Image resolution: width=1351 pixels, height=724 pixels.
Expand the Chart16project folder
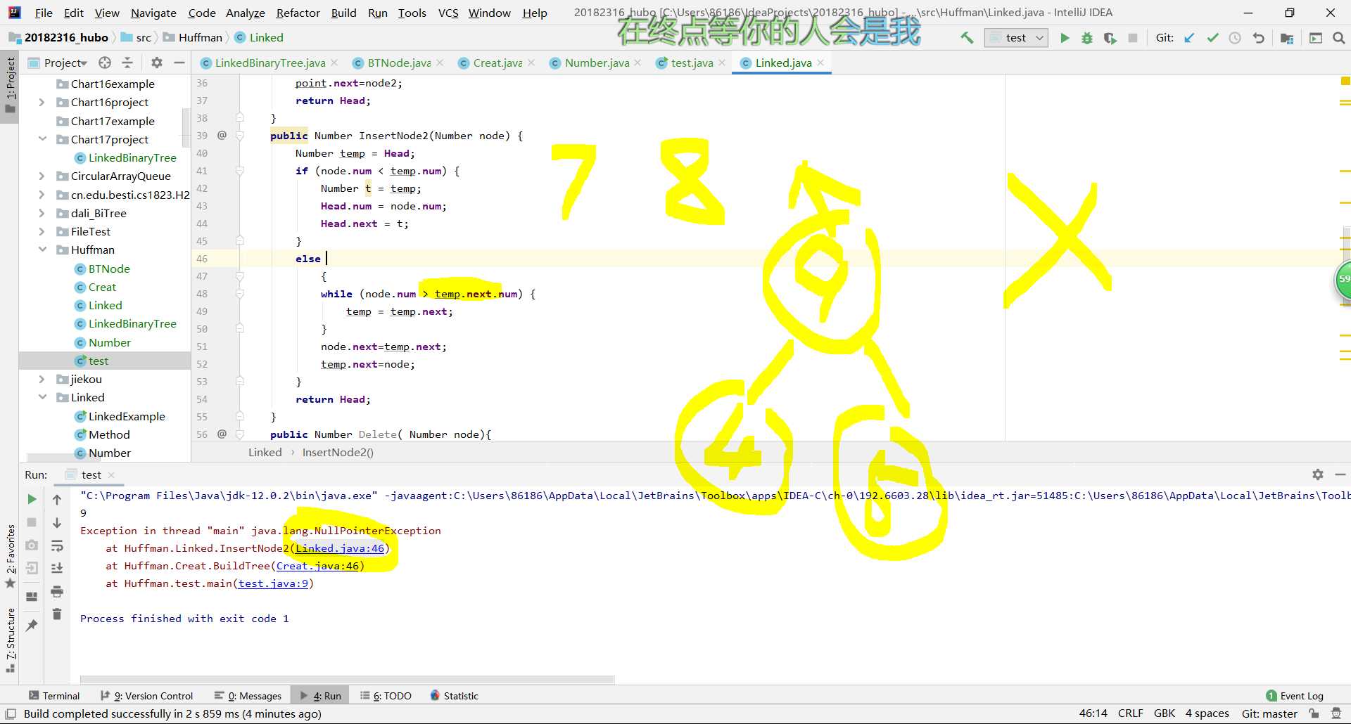[42, 103]
